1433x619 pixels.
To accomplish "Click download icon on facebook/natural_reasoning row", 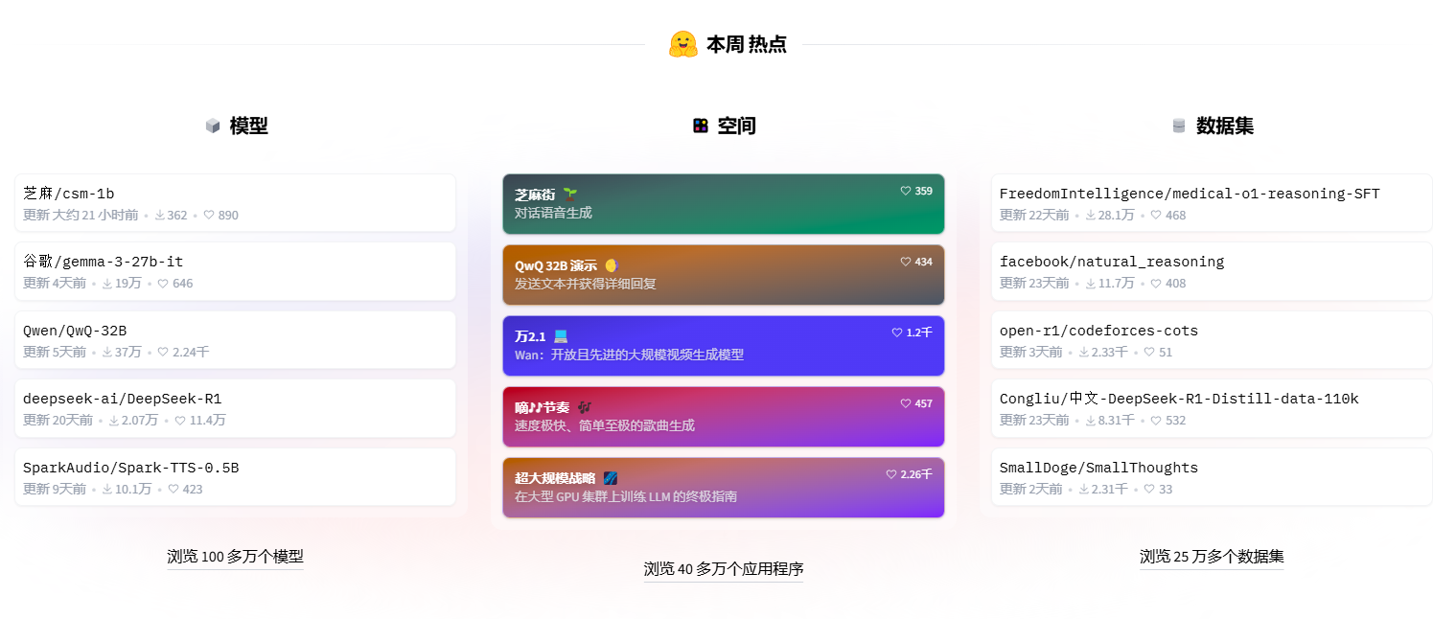I will pos(1091,284).
